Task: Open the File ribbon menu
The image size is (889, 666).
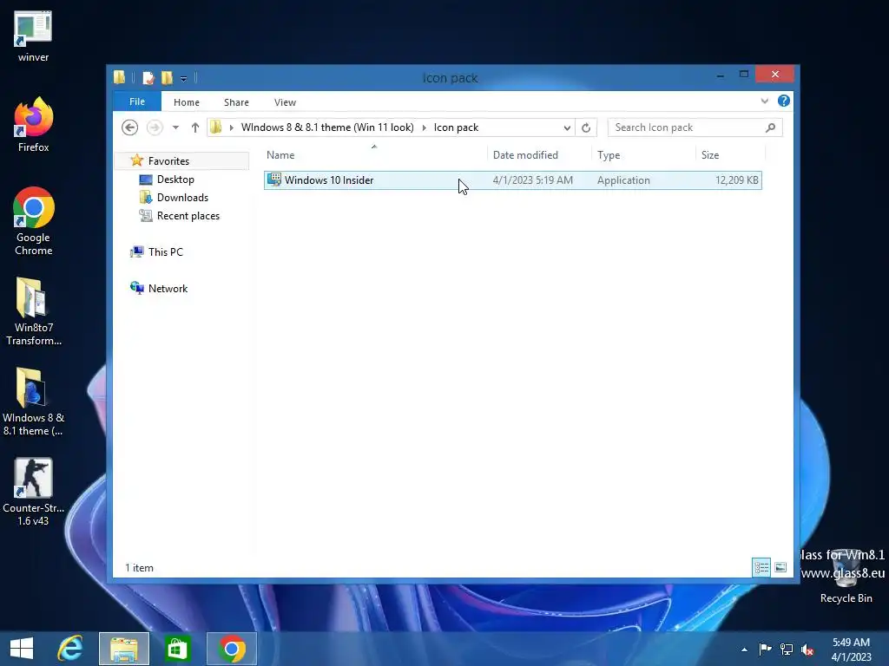Action: 137,101
